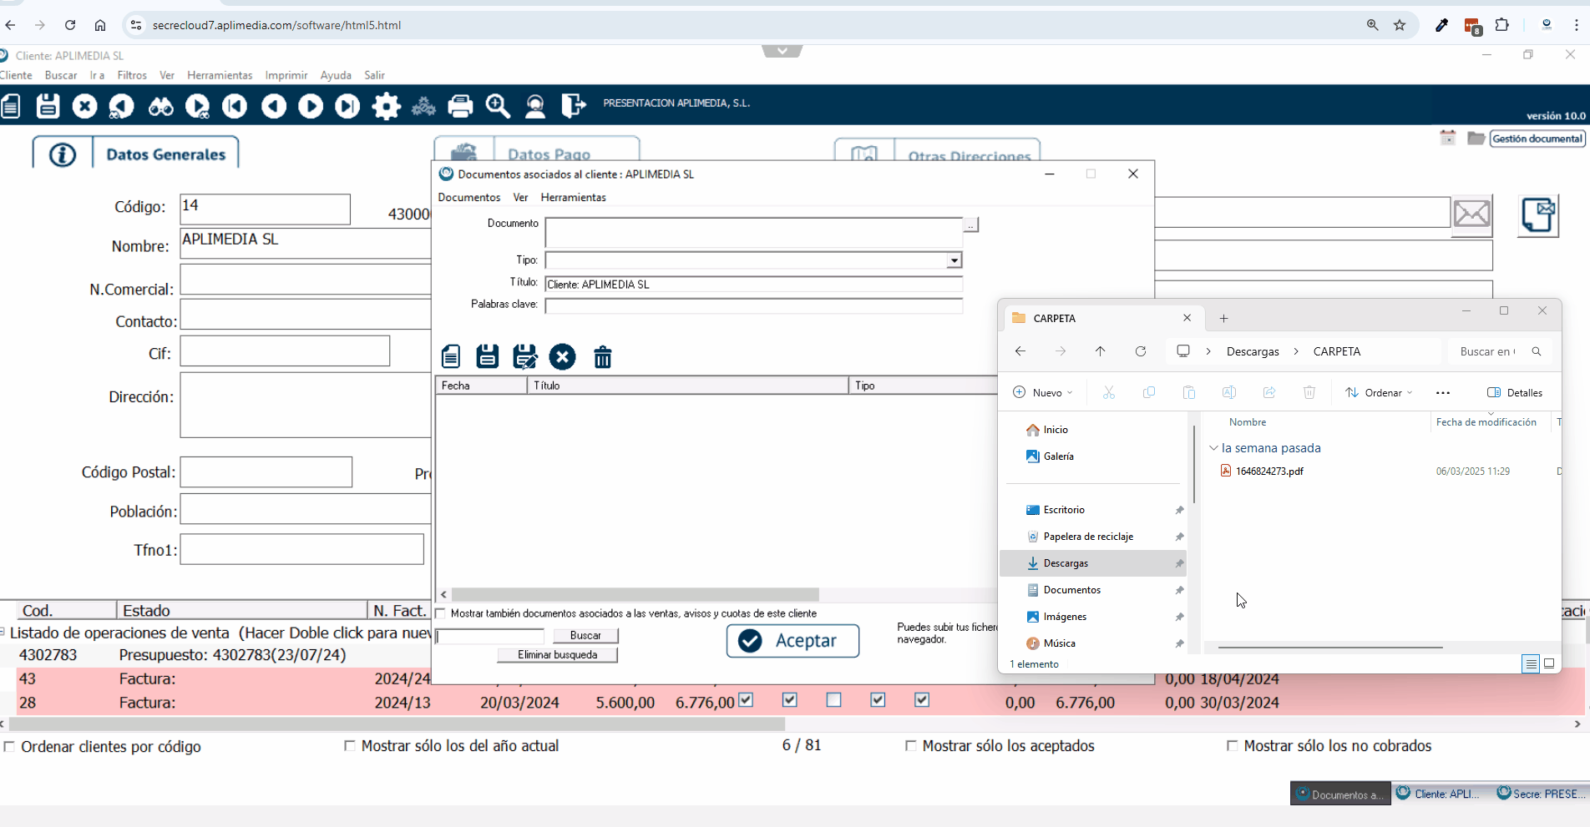
Task: Click the binoculars search icon
Action: pos(160,106)
